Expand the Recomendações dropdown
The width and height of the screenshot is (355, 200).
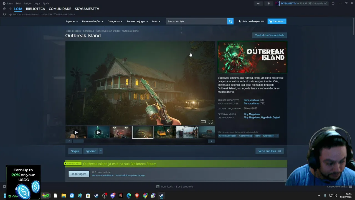tap(93, 21)
